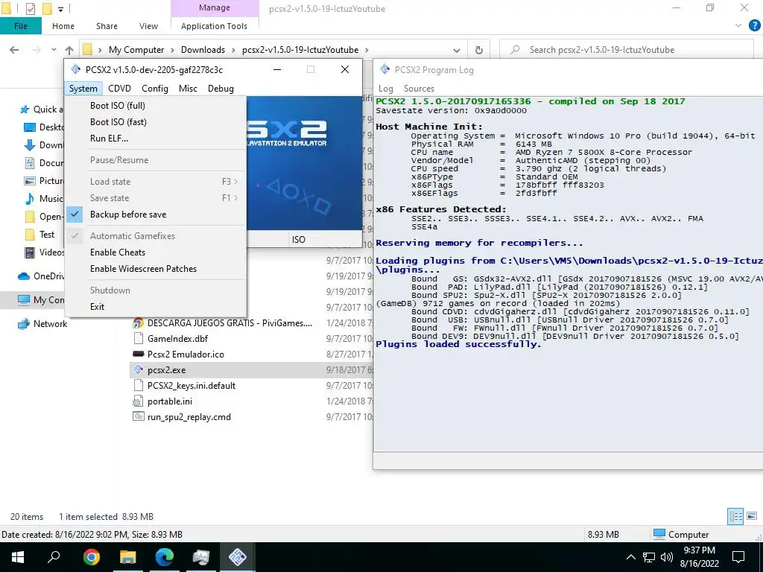Image resolution: width=763 pixels, height=572 pixels.
Task: Click My Computer in address breadcrumb
Action: coord(136,50)
